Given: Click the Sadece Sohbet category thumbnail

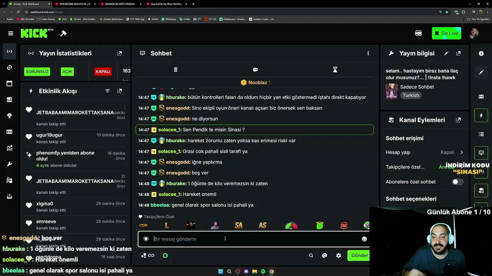Looking at the screenshot, I should pos(392,91).
